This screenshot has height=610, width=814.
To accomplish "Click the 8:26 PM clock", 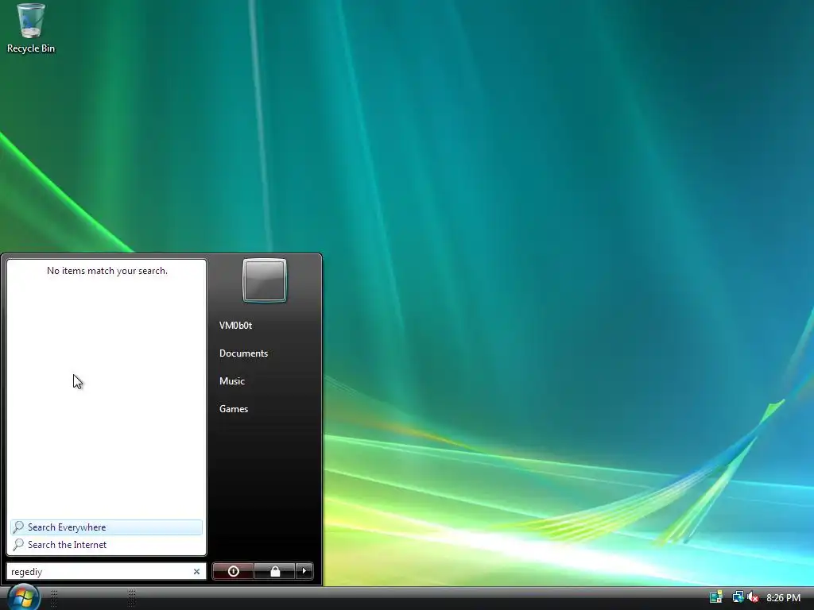I will (783, 597).
